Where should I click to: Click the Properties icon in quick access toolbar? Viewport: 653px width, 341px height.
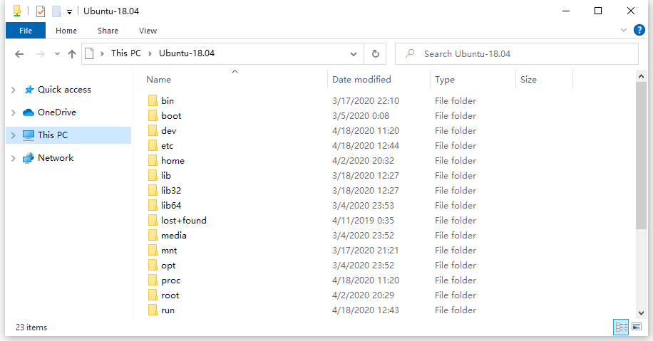tap(41, 11)
